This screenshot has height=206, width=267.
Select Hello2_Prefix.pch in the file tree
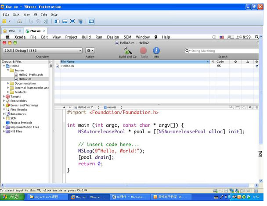(x=30, y=75)
